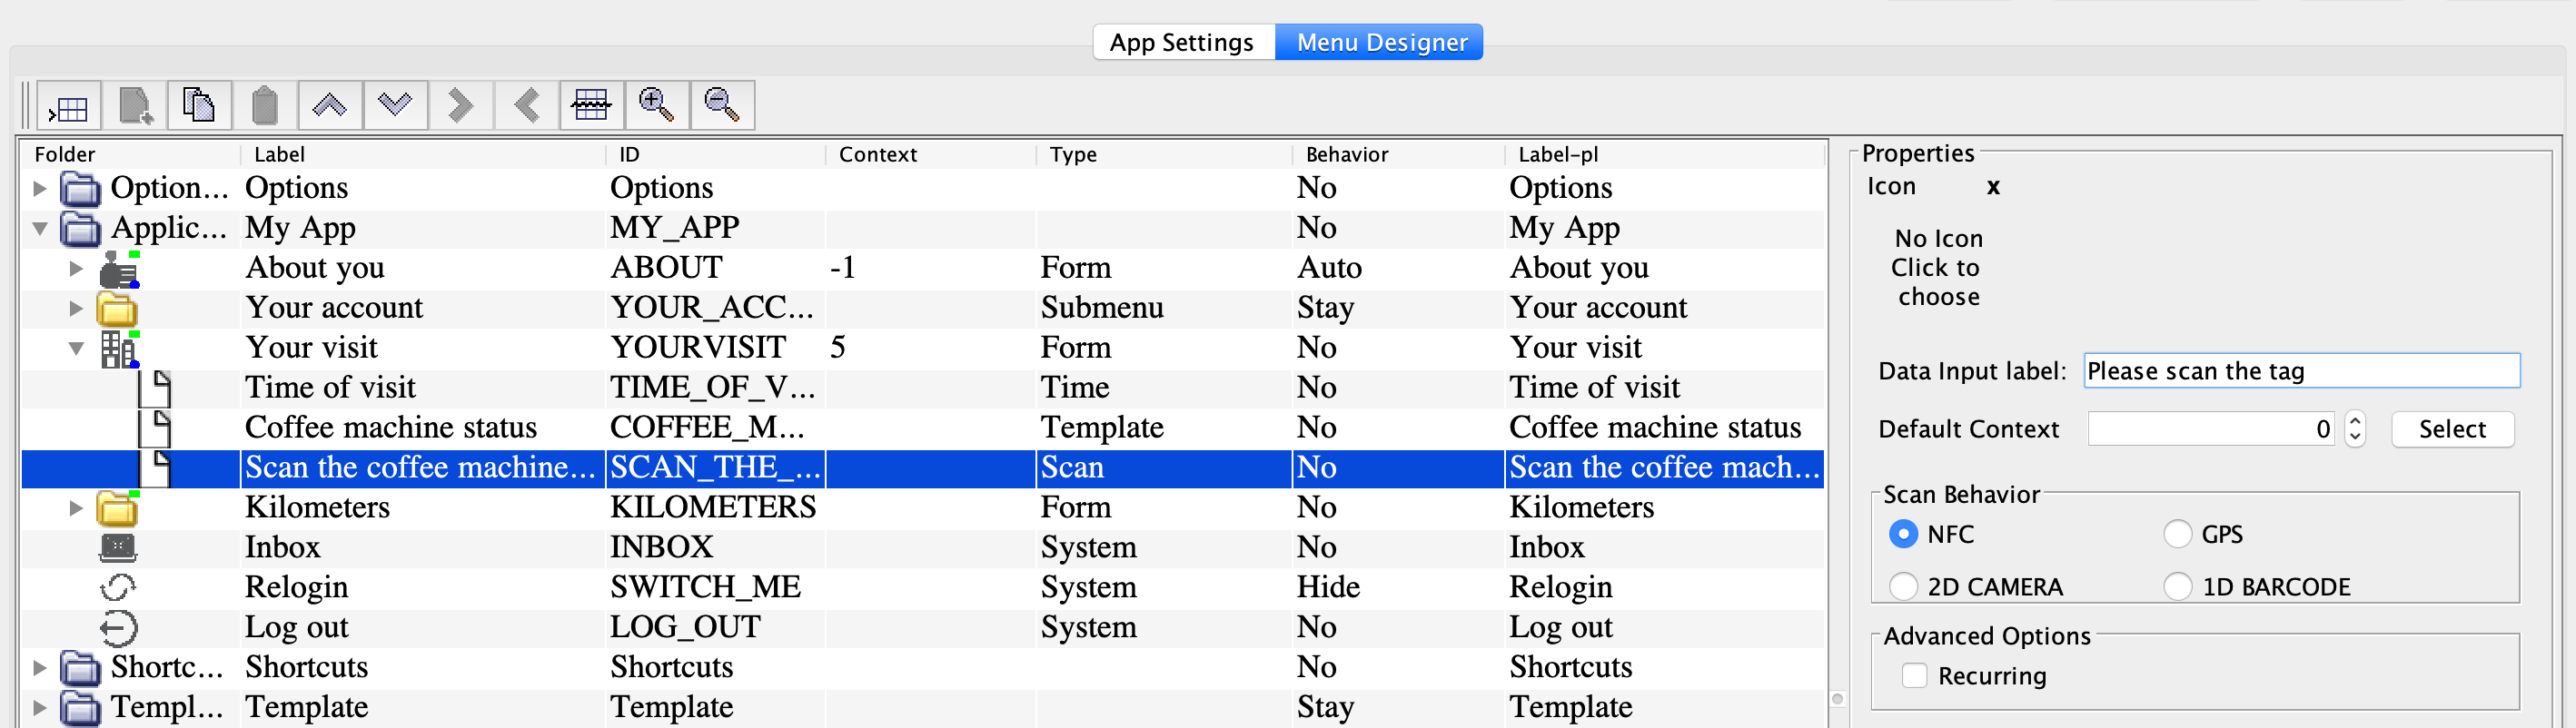Screen dimensions: 2576x728
Task: Open the Menu Designer tab
Action: 1381,42
